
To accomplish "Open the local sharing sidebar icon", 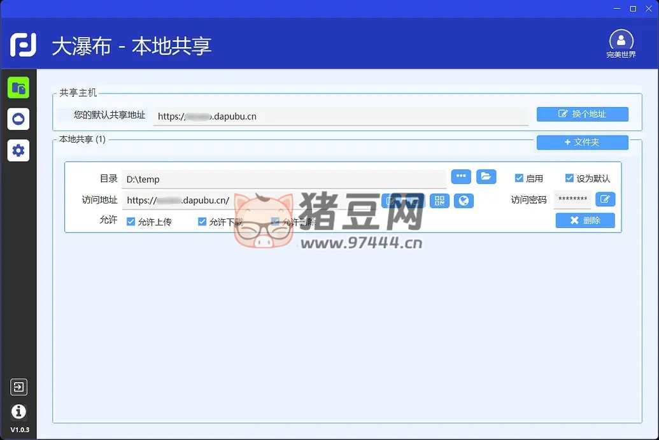I will point(18,88).
